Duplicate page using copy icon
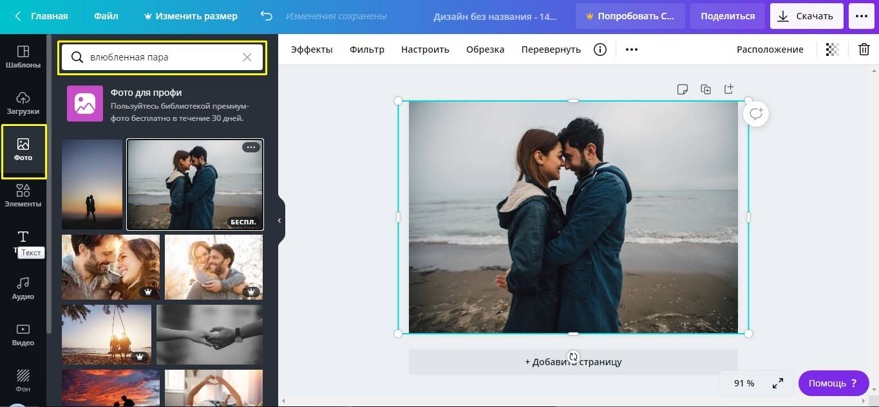Image resolution: width=879 pixels, height=407 pixels. click(x=706, y=89)
